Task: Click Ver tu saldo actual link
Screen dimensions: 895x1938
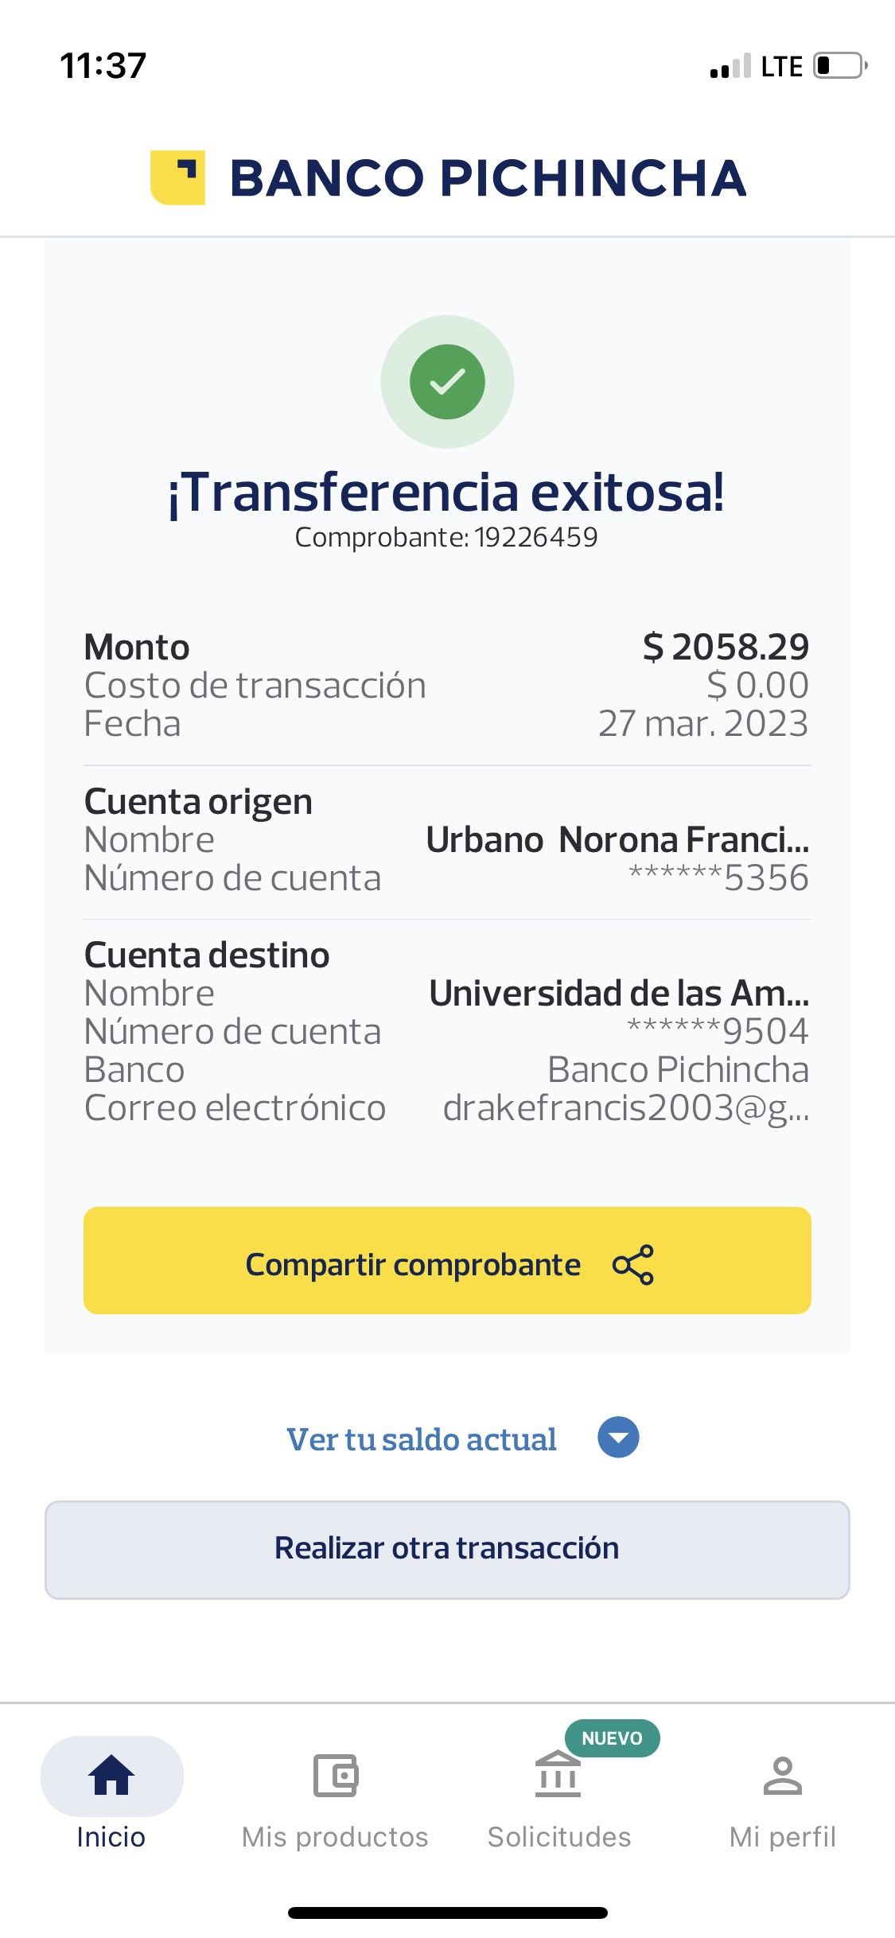Action: [x=422, y=1439]
